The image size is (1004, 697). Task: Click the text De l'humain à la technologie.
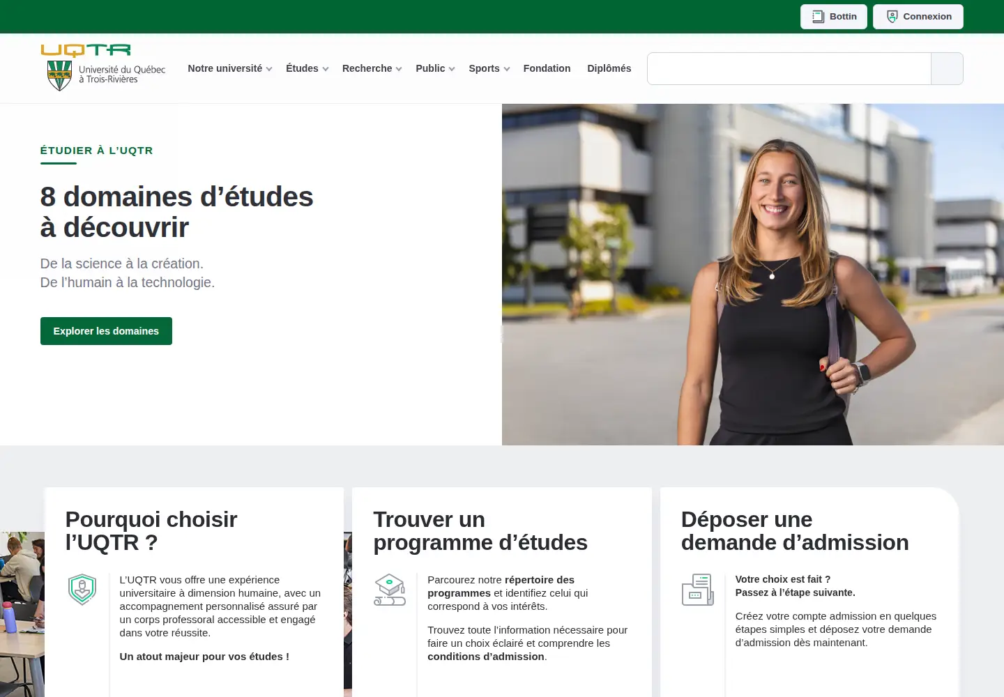point(128,282)
